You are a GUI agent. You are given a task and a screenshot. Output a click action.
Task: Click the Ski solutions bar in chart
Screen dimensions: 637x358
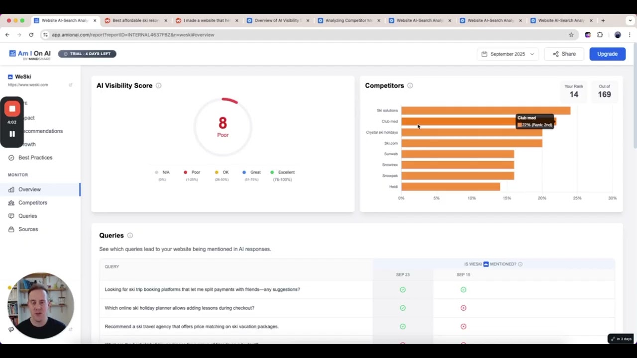[486, 110]
